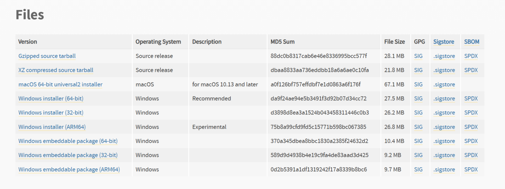The image size is (505, 189).
Task: Open Windows embeddable package (ARM64) link
Action: pos(69,170)
